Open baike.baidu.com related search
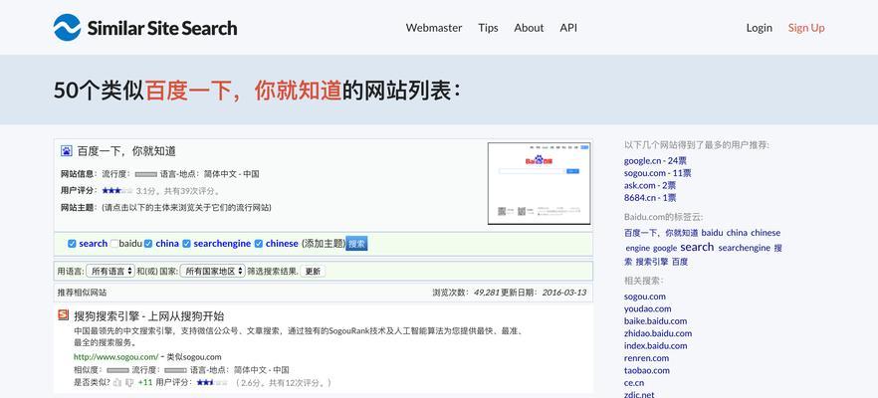Screen dimensions: 878x398 [x=656, y=321]
